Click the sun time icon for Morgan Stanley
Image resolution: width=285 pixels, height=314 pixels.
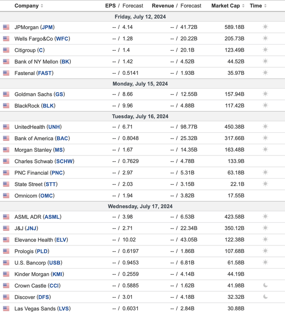(x=265, y=150)
